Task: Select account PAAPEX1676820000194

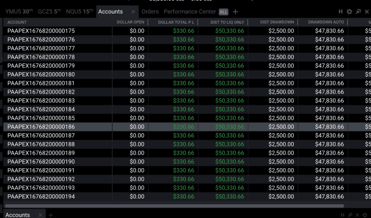Action: click(x=41, y=197)
